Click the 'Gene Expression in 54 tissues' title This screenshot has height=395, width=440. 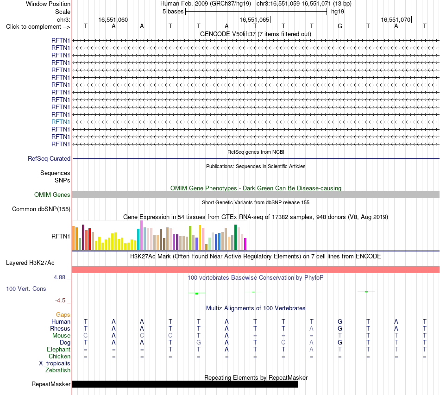(x=256, y=217)
